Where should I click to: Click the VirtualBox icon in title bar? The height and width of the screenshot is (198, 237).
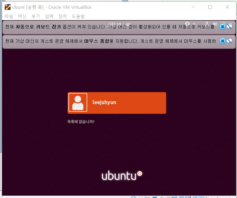(x=8, y=7)
